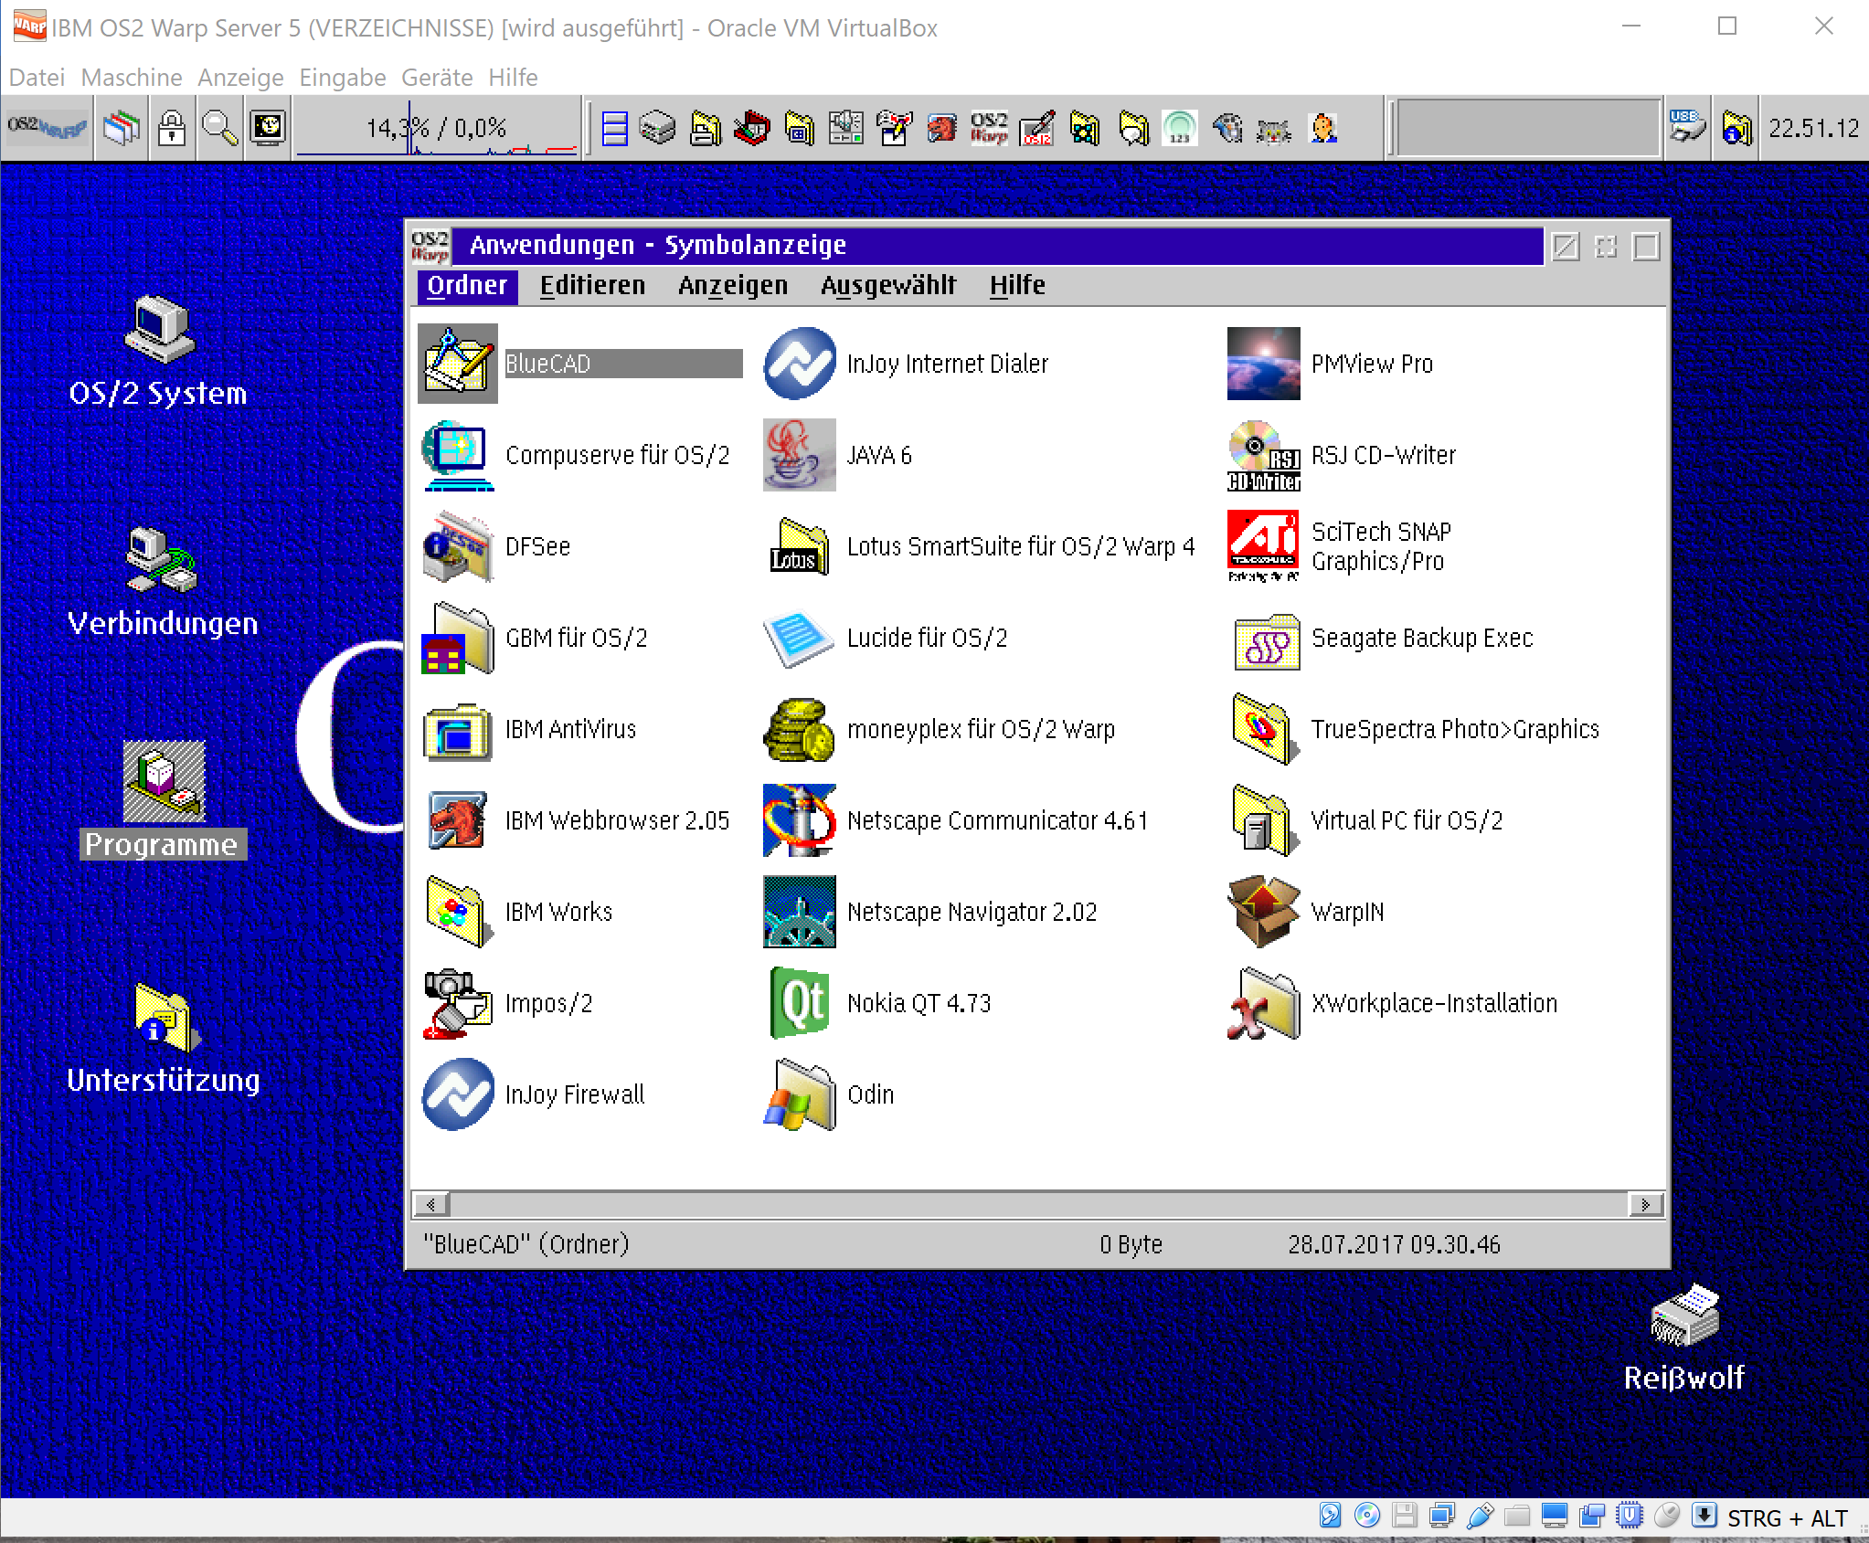Click the horizontal scrollbar left arrow
This screenshot has width=1869, height=1543.
point(431,1205)
